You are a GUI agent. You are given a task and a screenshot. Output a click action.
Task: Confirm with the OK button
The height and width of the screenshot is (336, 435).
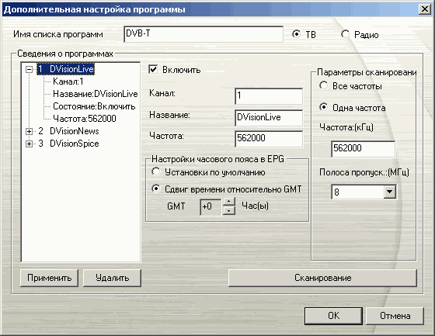tap(333, 316)
